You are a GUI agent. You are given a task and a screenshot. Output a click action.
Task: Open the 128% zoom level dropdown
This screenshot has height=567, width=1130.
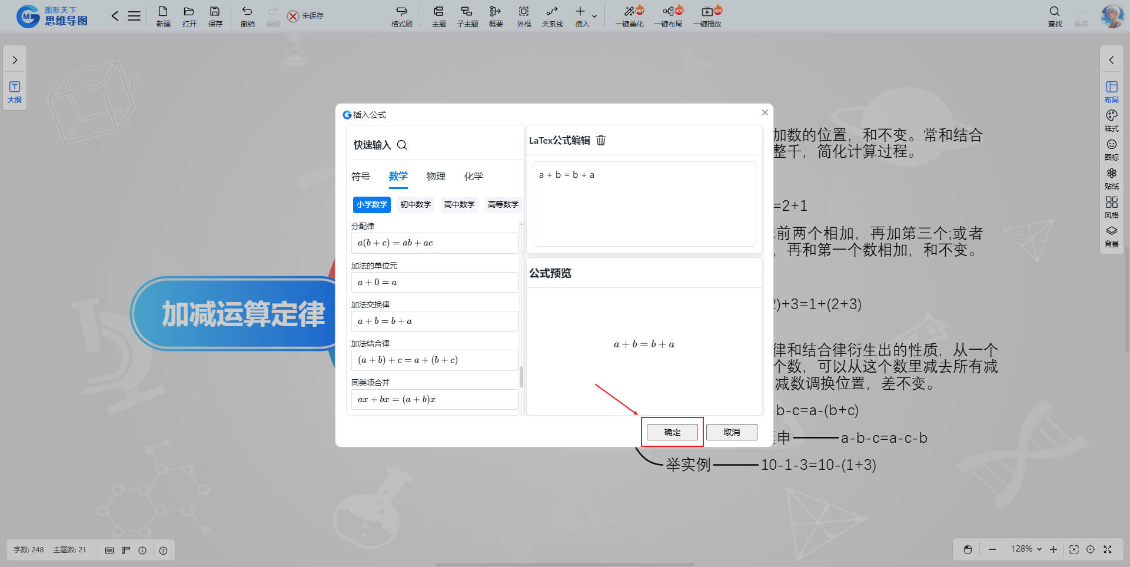(1026, 549)
